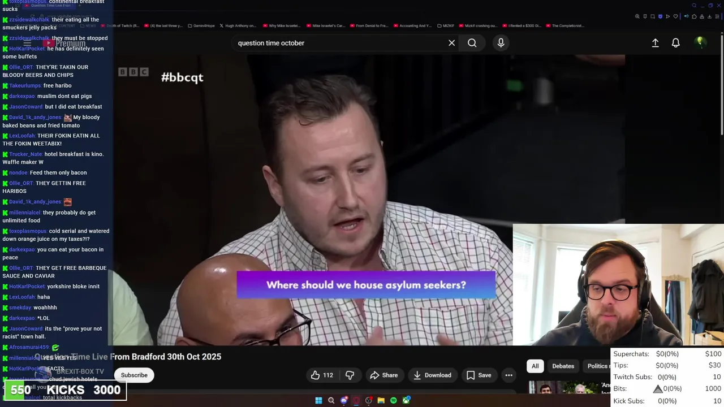Dislike the video with thumbs down
The width and height of the screenshot is (724, 407).
pyautogui.click(x=350, y=375)
